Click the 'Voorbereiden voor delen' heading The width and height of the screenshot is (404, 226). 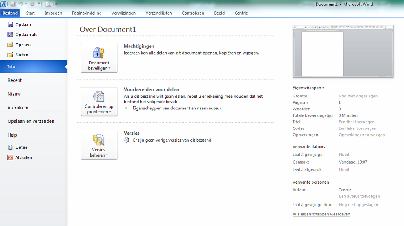151,89
